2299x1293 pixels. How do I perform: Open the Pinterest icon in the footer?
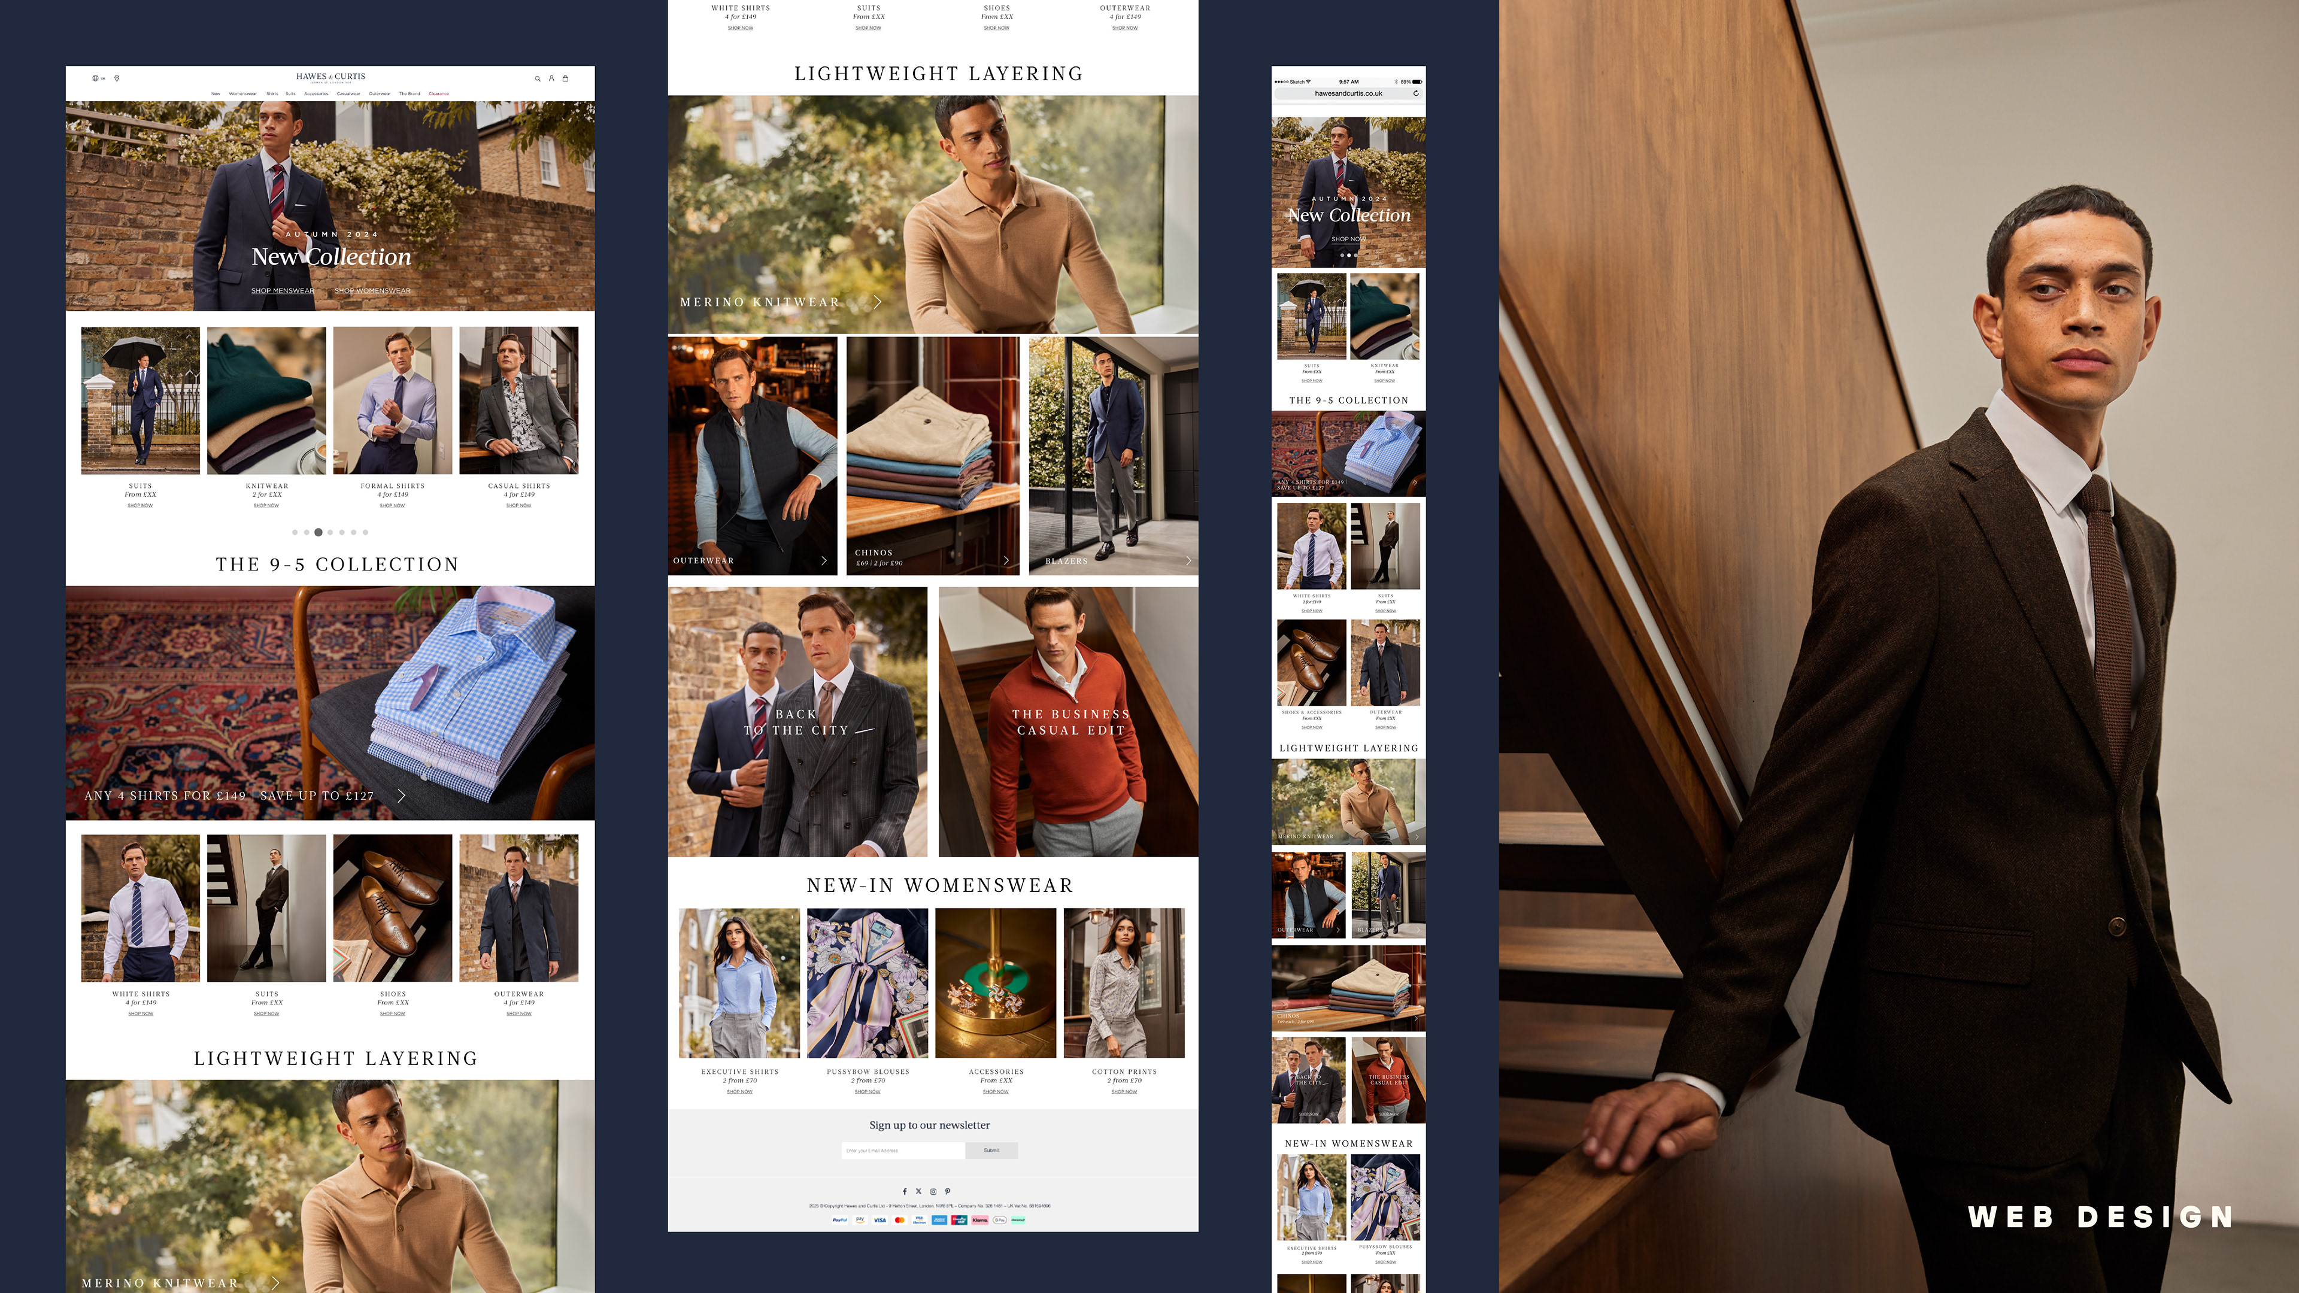(x=948, y=1191)
